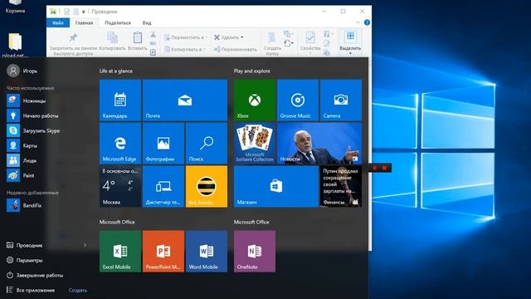Image resolution: width=531 pixels, height=299 pixels.
Task: Open the Moscow weather tile
Action: click(120, 186)
